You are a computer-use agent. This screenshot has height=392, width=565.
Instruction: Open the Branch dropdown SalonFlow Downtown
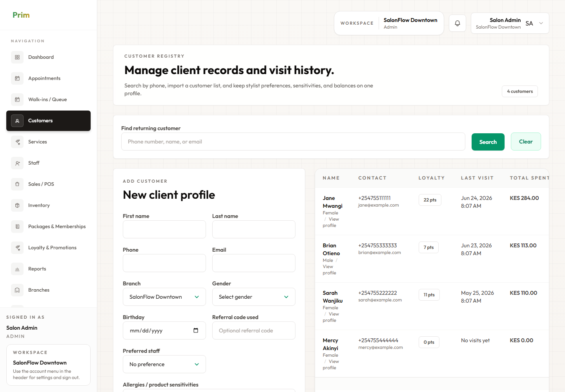click(x=164, y=297)
